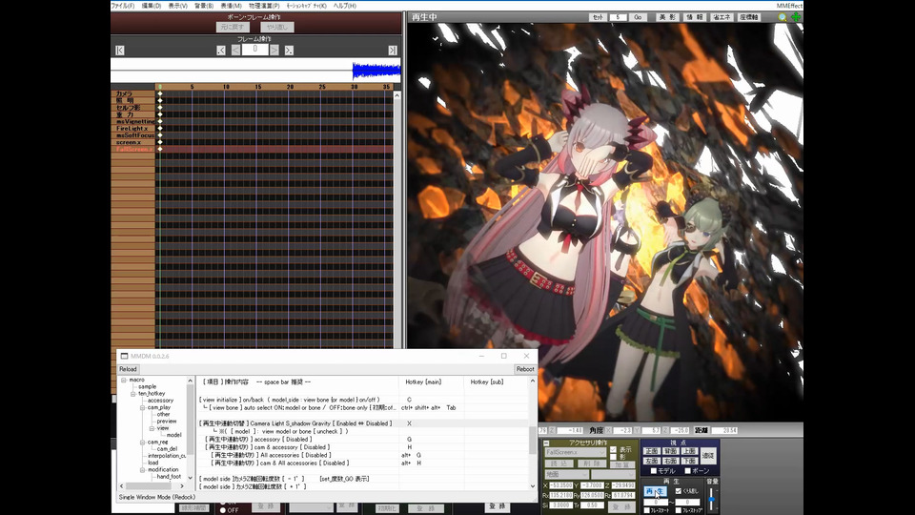Click the 背面 back view button

(x=670, y=451)
